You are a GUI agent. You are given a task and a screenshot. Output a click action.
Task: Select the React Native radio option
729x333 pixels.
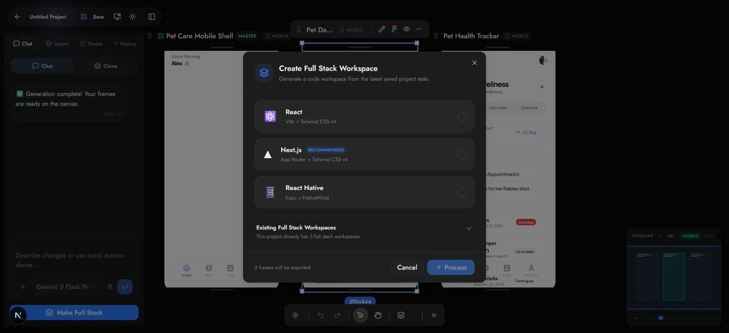point(462,193)
